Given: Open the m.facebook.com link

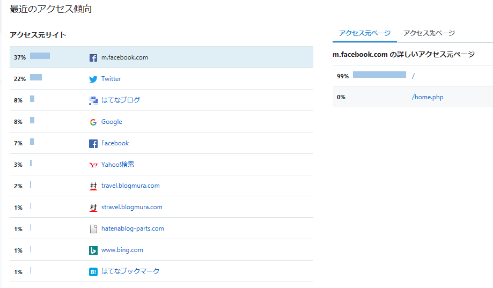Looking at the screenshot, I should point(124,57).
